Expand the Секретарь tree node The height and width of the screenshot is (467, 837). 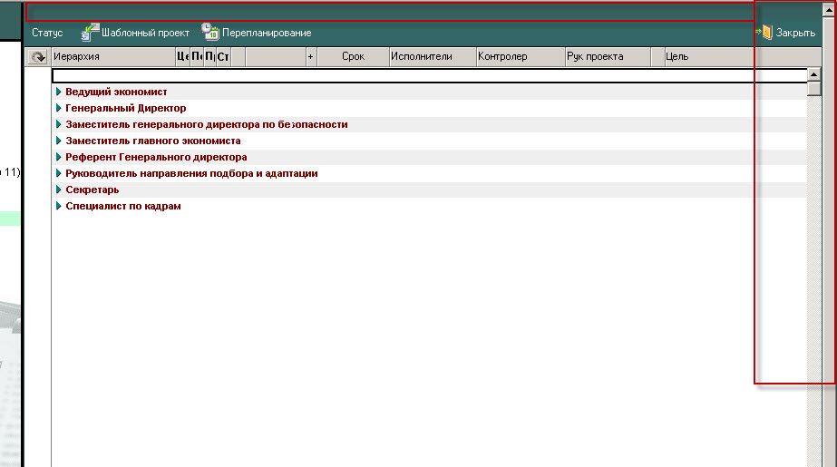click(x=59, y=190)
